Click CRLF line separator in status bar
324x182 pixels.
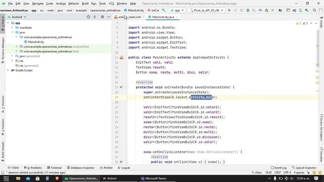point(277,172)
